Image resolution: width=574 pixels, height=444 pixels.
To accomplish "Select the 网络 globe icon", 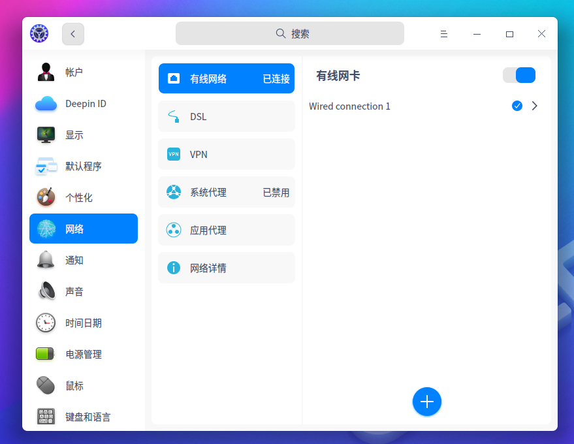I will [46, 229].
